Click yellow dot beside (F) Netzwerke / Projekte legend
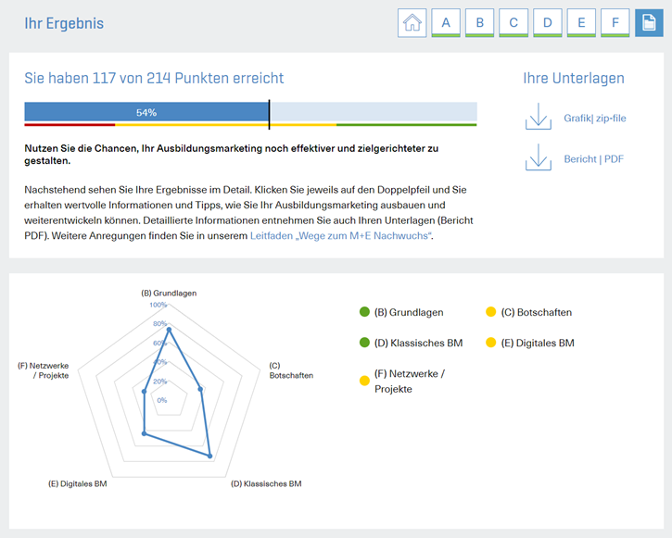The width and height of the screenshot is (672, 538). tap(364, 381)
